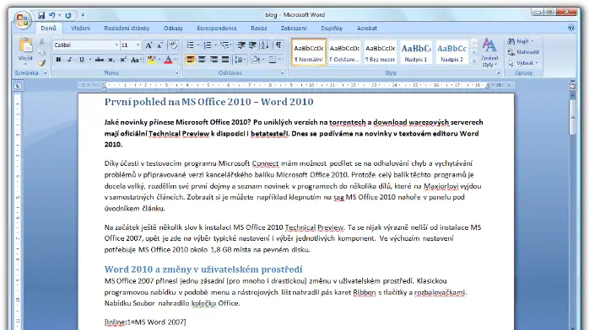Open the font size 11 dropdown
589x330 pixels.
click(138, 45)
